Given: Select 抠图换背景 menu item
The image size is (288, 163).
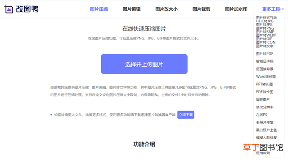Looking at the screenshot, I should click(x=265, y=69).
